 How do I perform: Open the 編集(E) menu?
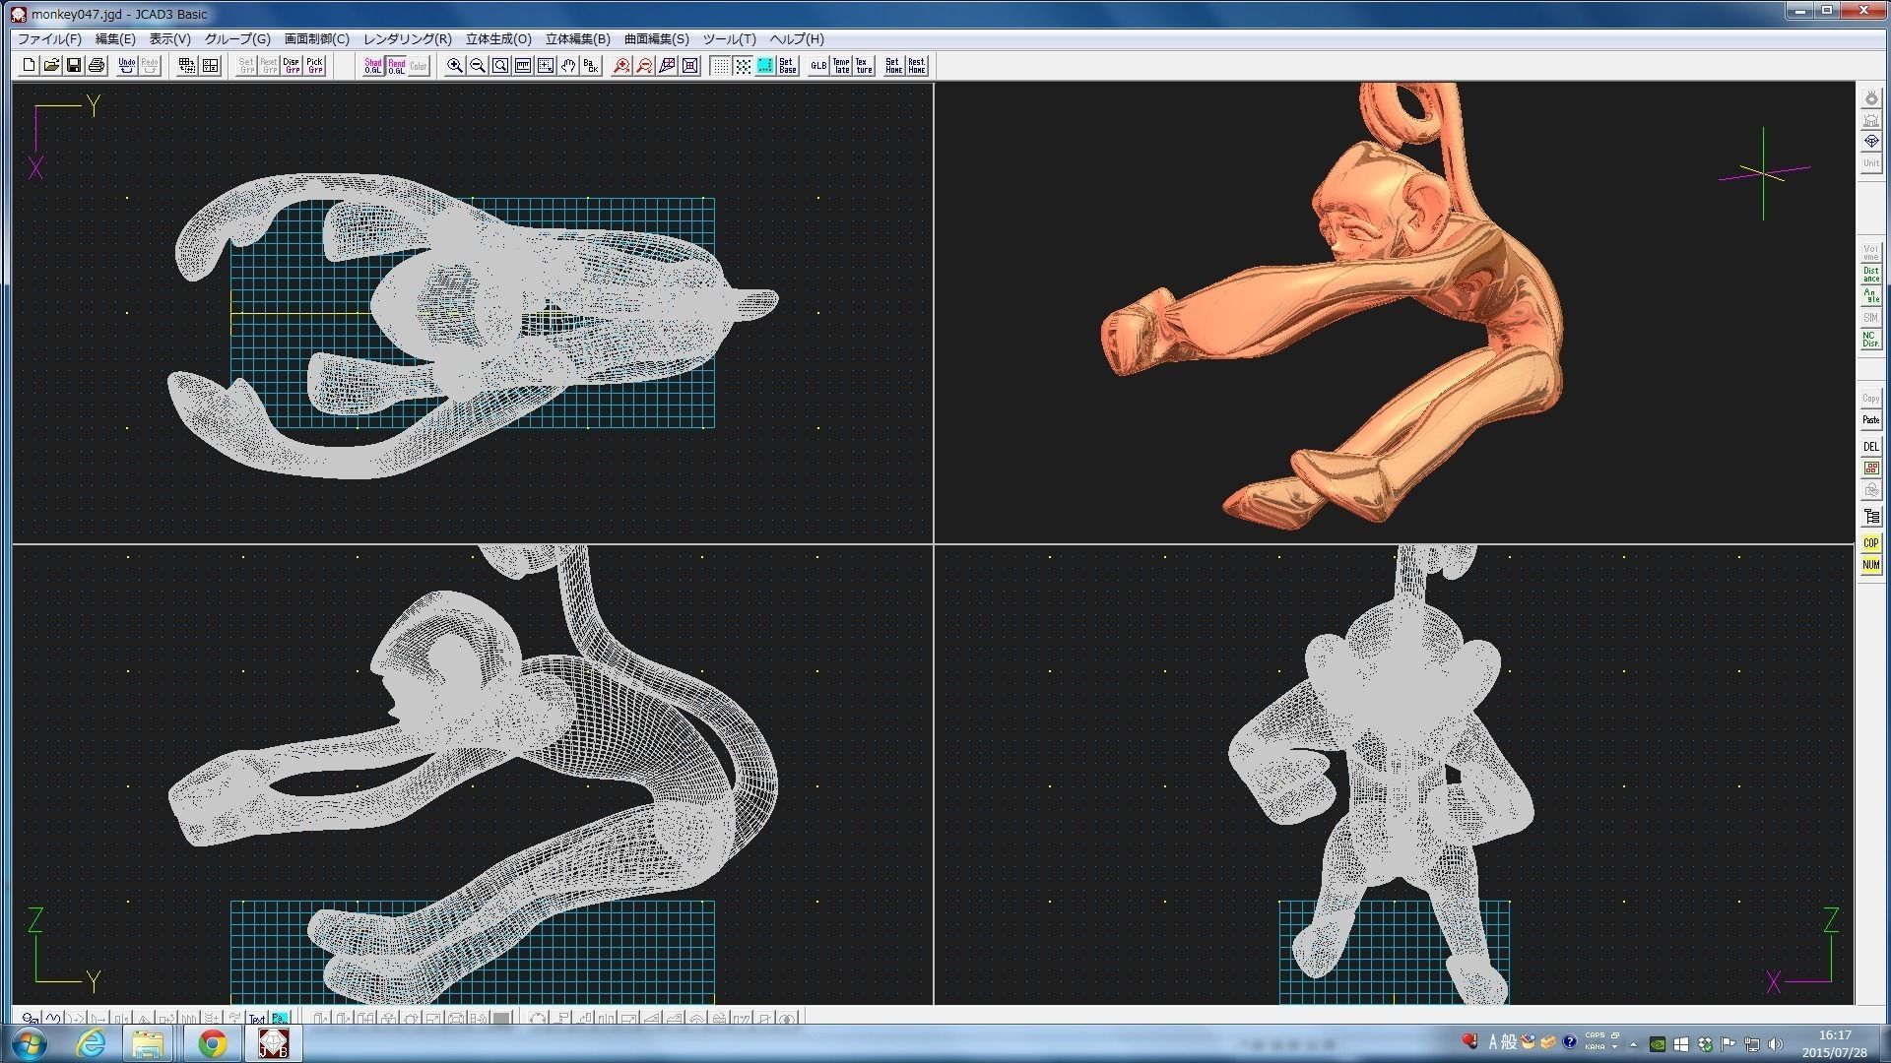tap(115, 39)
